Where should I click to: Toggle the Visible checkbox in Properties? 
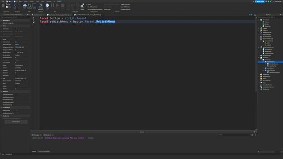click(x=16, y=86)
